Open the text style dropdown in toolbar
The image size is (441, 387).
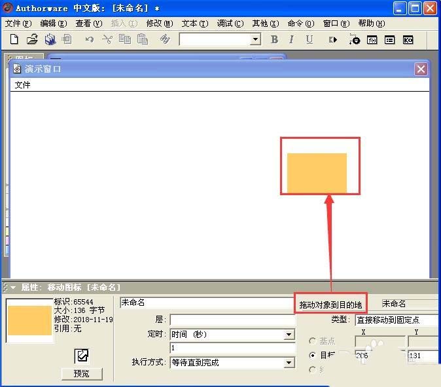255,39
